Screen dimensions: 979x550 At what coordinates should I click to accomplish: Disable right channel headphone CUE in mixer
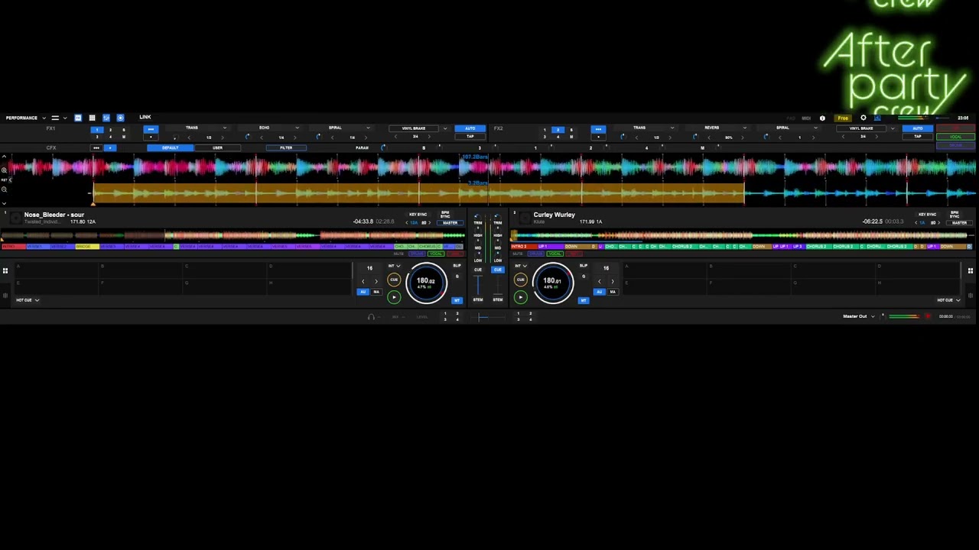pyautogui.click(x=498, y=270)
